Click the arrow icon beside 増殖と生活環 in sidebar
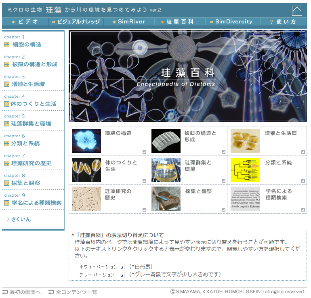The image size is (311, 298). [x=6, y=84]
